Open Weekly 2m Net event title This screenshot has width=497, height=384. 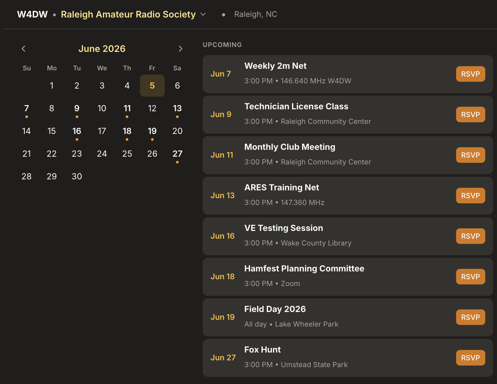[x=275, y=66]
